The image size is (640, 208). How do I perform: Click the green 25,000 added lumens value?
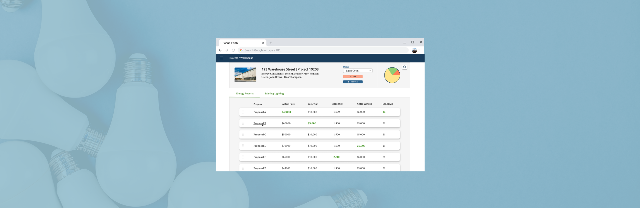click(x=361, y=146)
